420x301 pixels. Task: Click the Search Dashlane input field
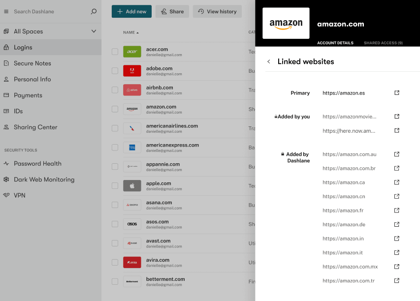pyautogui.click(x=49, y=11)
